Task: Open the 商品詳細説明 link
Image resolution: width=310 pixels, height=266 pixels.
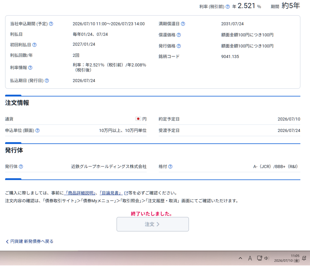Action: [80, 193]
